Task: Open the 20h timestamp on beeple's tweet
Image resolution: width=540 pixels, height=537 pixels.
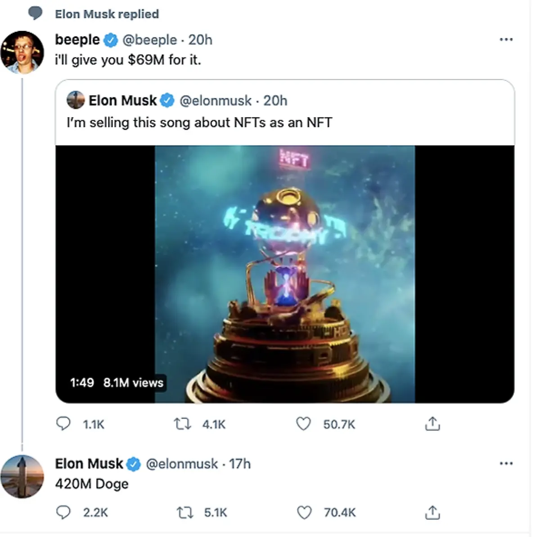Action: point(200,40)
